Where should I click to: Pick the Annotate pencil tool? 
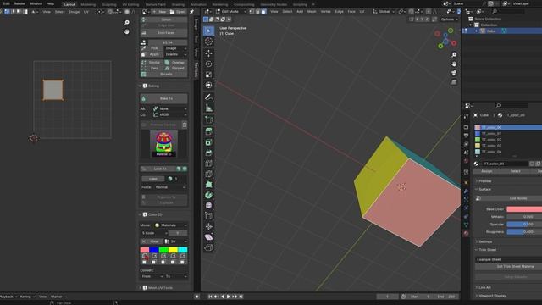click(x=208, y=97)
